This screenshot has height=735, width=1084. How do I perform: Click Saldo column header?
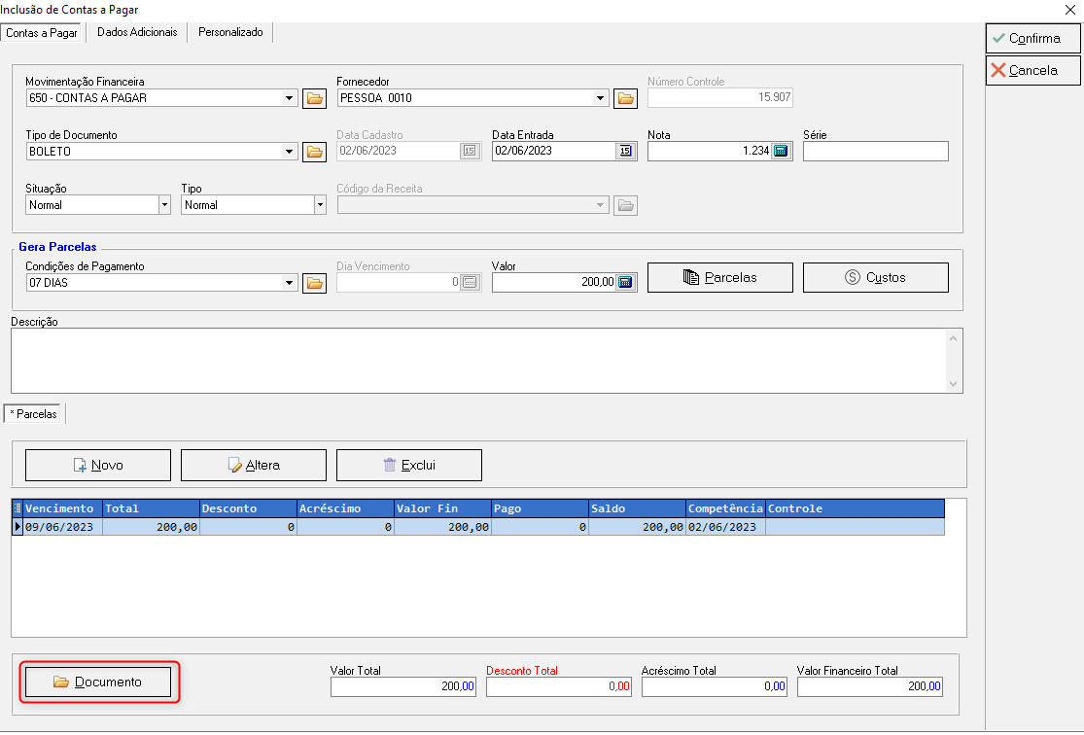pos(638,508)
